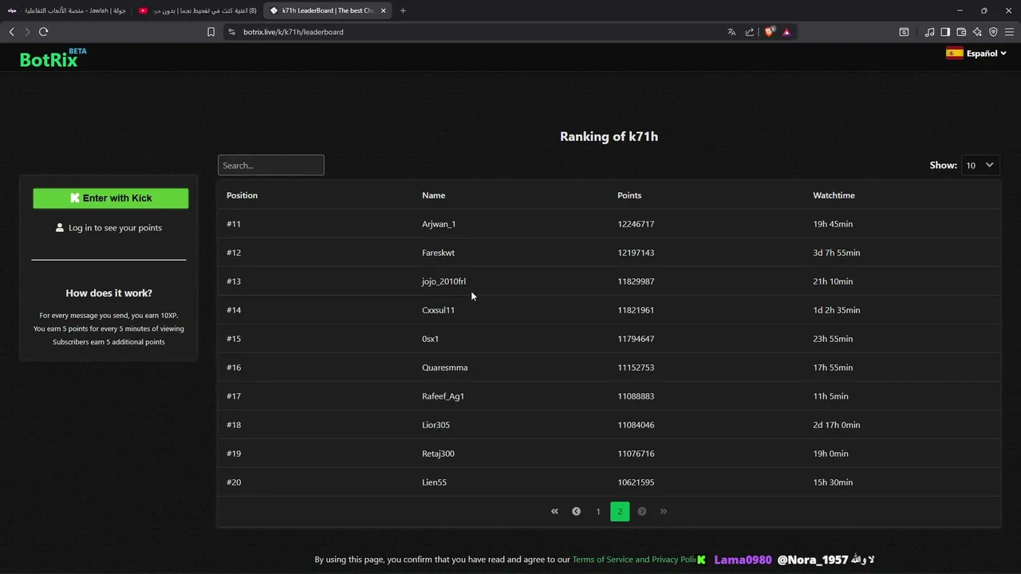This screenshot has height=574, width=1021.
Task: Click Log in to see your points
Action: click(x=108, y=228)
